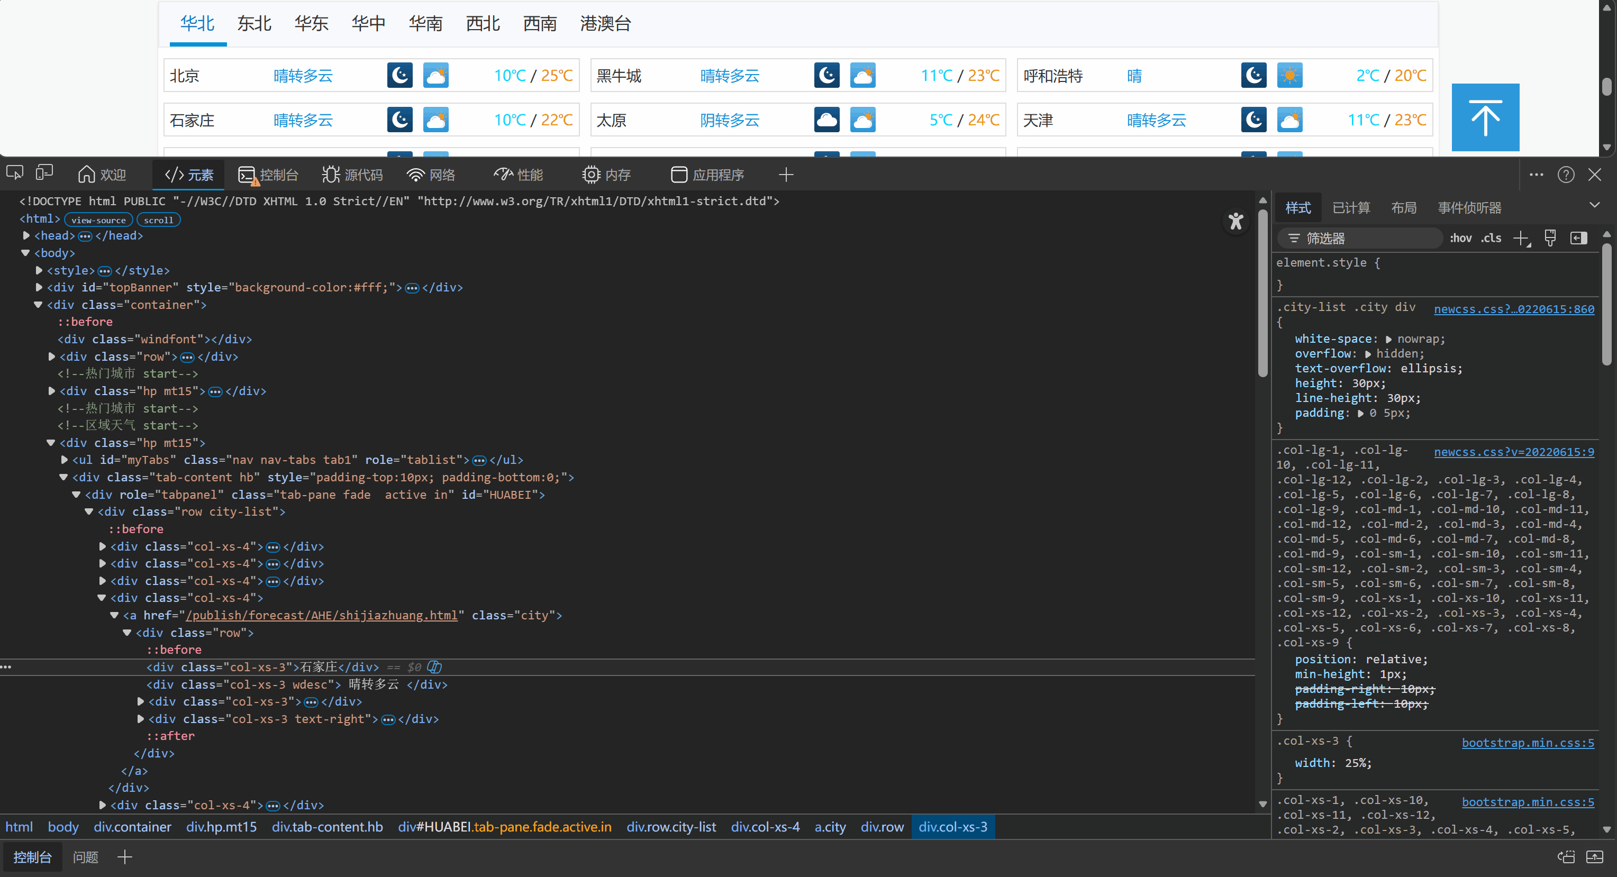Collapse the div class container node
Viewport: 1617px width, 877px height.
tap(39, 305)
